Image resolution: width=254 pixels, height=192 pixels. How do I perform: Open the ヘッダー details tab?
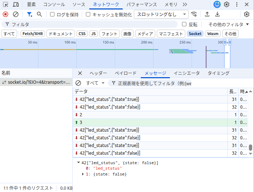98,73
